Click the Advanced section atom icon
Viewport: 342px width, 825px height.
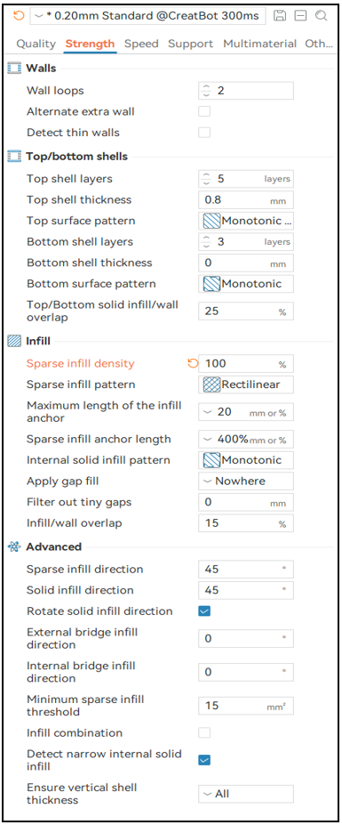14,546
